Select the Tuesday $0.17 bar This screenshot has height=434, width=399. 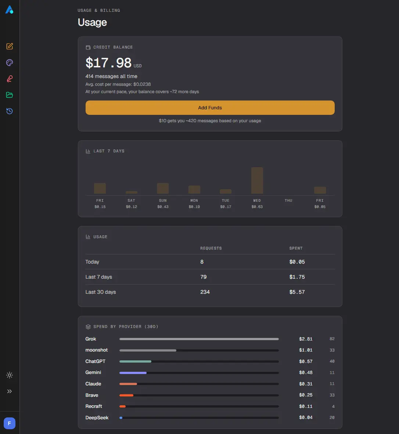pos(226,191)
